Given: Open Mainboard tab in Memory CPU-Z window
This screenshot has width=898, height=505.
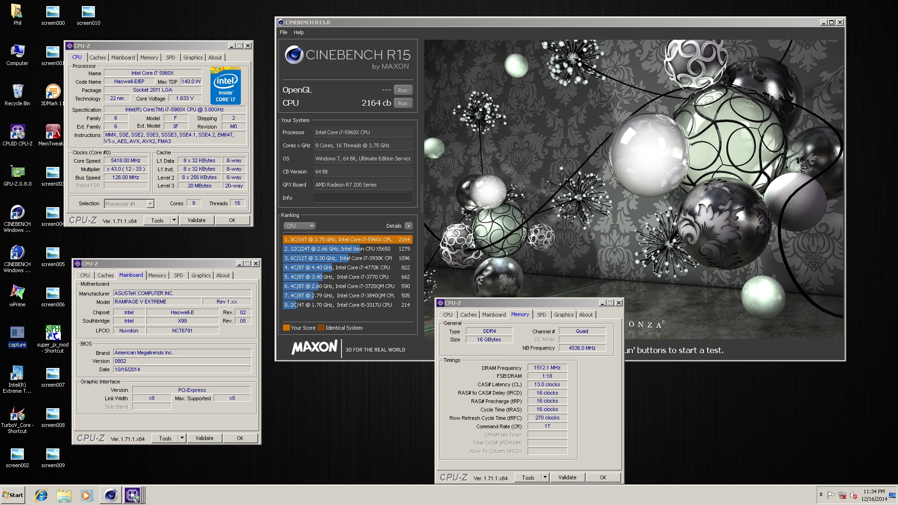Looking at the screenshot, I should tap(494, 315).
